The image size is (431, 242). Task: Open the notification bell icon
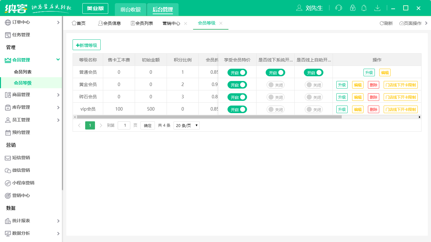coord(364,8)
